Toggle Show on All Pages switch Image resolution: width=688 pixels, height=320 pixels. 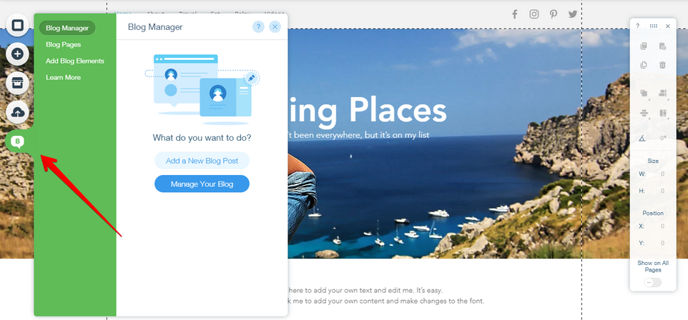(x=653, y=283)
